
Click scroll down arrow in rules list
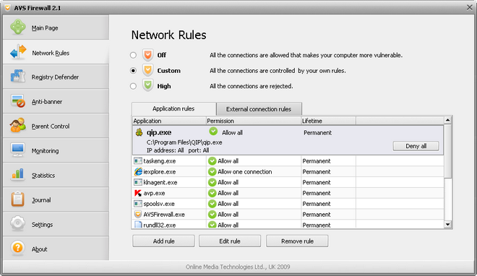[447, 225]
